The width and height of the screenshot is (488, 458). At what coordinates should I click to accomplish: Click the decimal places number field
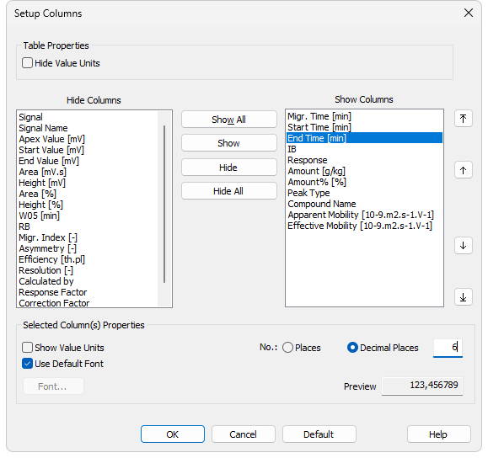point(448,348)
